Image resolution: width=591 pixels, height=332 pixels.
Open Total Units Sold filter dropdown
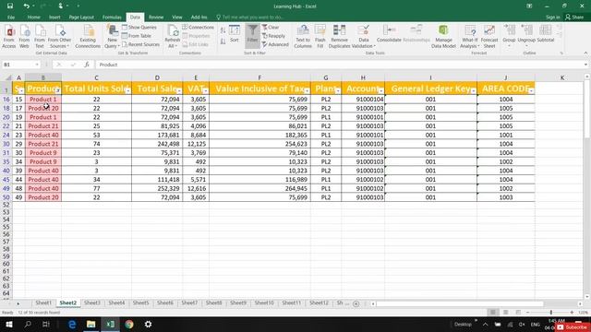pyautogui.click(x=127, y=90)
